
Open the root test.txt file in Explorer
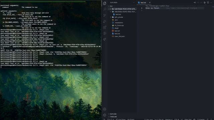point(117,34)
